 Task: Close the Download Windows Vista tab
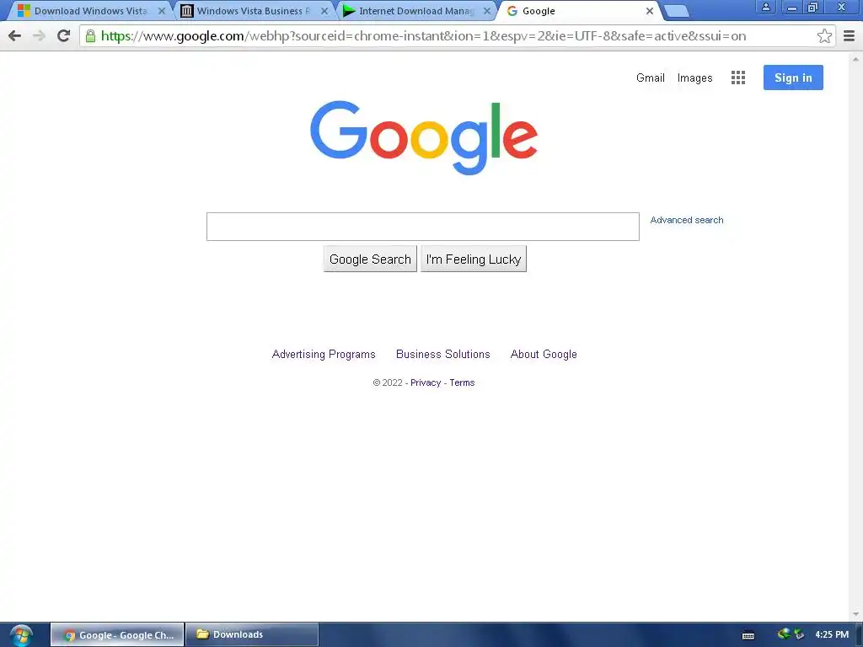162,11
